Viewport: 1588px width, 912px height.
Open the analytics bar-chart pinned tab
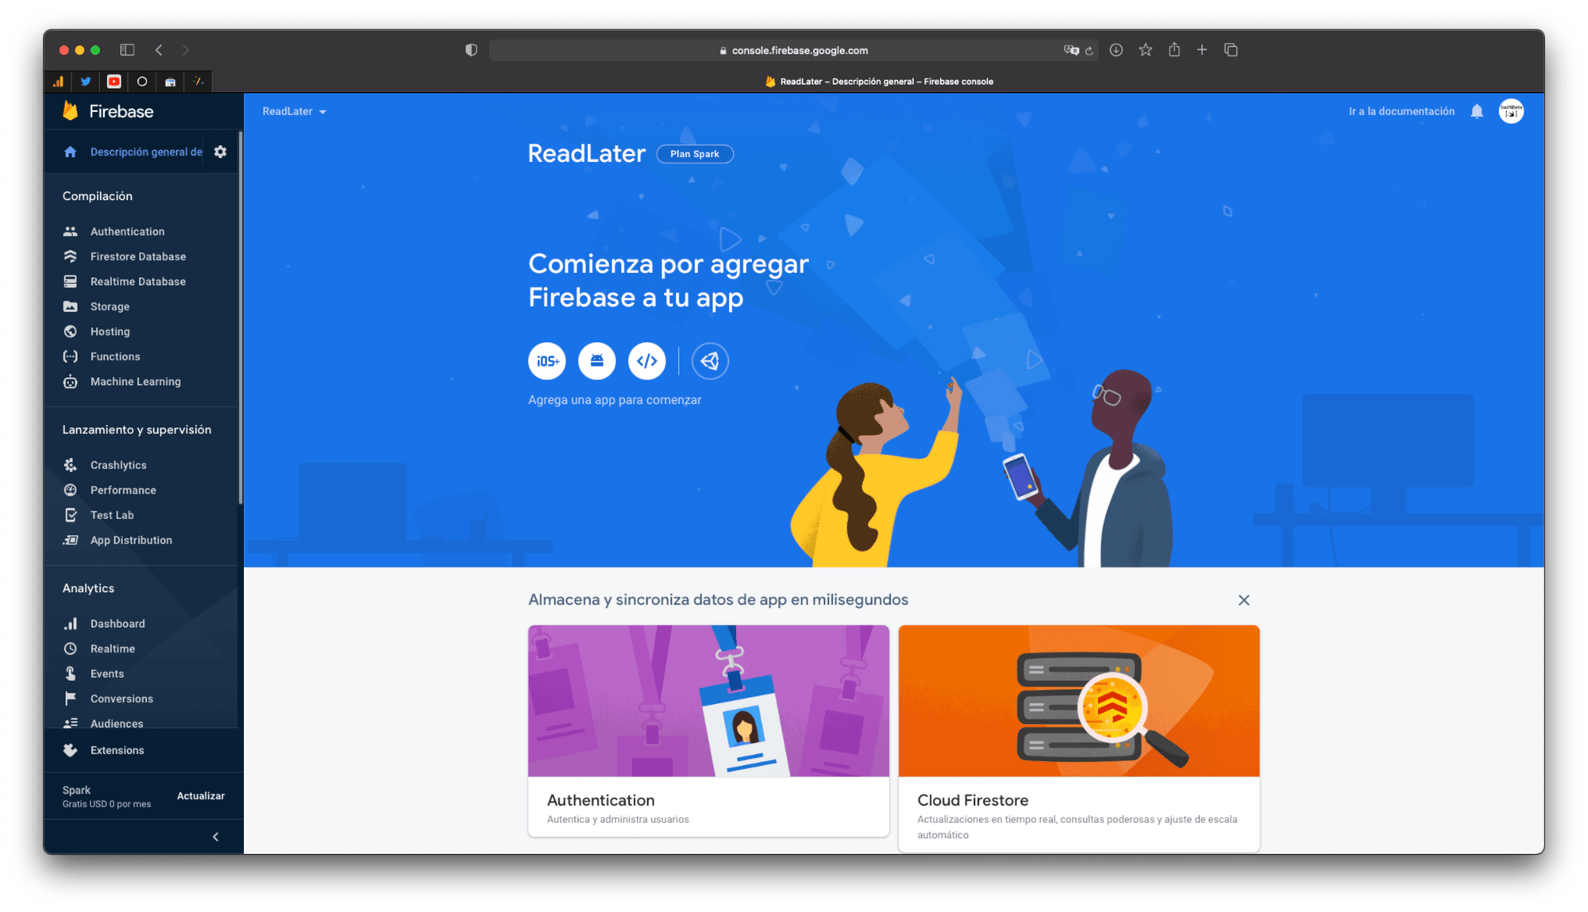tap(58, 81)
